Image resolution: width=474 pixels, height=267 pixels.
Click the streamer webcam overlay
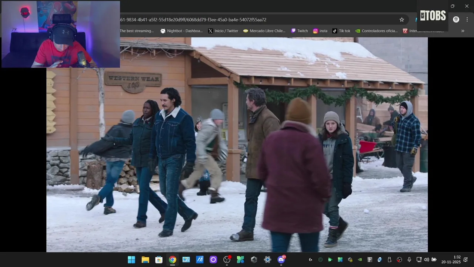click(61, 34)
